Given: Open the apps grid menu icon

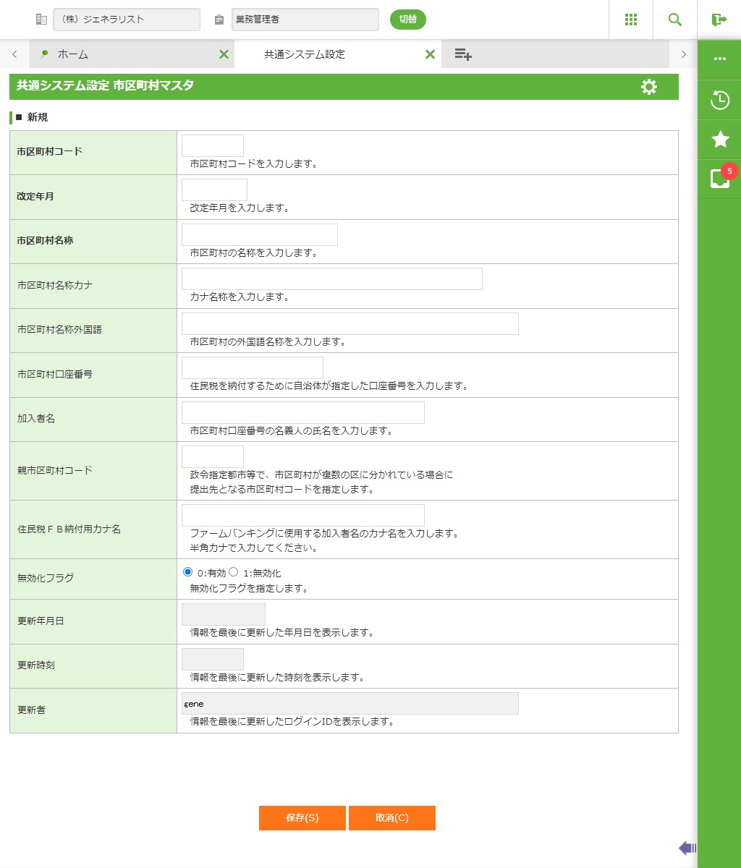Looking at the screenshot, I should [631, 20].
